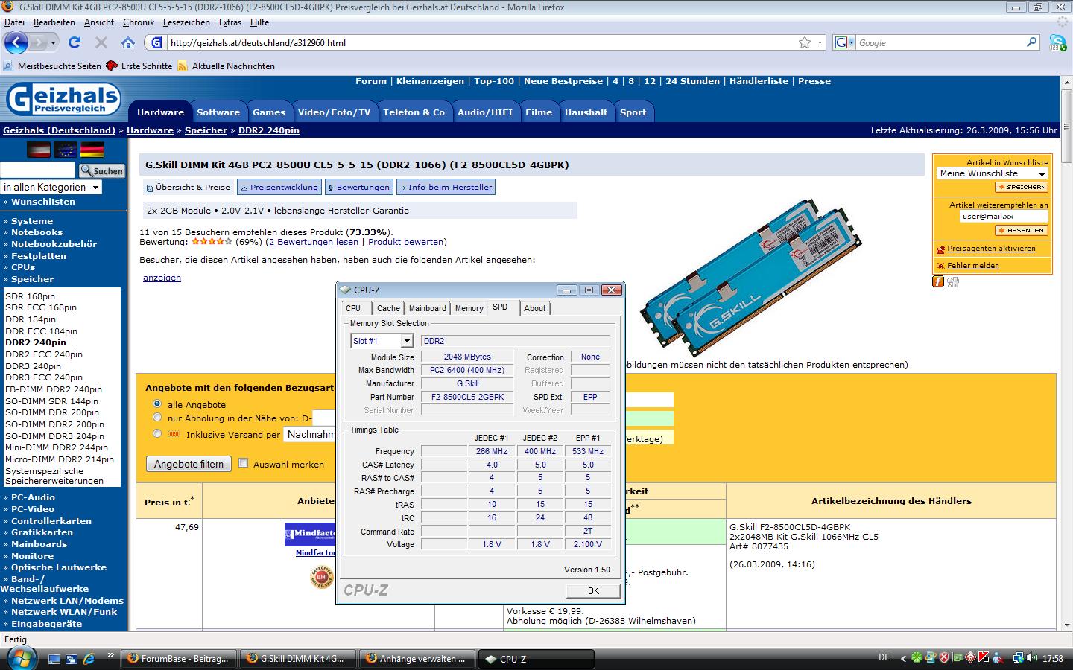1073x670 pixels.
Task: Click the bug icon beside Fehler melden
Action: click(x=941, y=266)
